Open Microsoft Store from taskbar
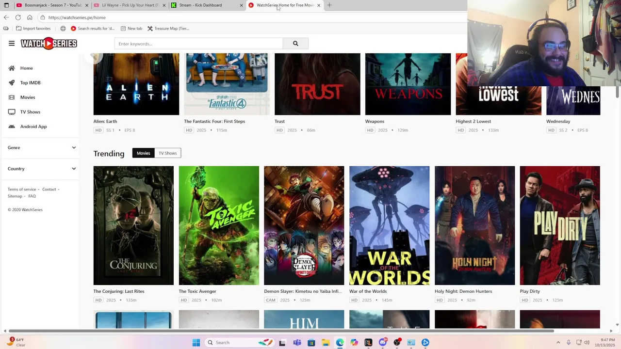621x349 pixels. tap(311, 343)
